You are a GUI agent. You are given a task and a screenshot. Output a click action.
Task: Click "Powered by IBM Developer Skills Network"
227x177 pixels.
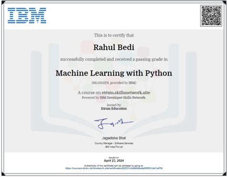click(113, 97)
